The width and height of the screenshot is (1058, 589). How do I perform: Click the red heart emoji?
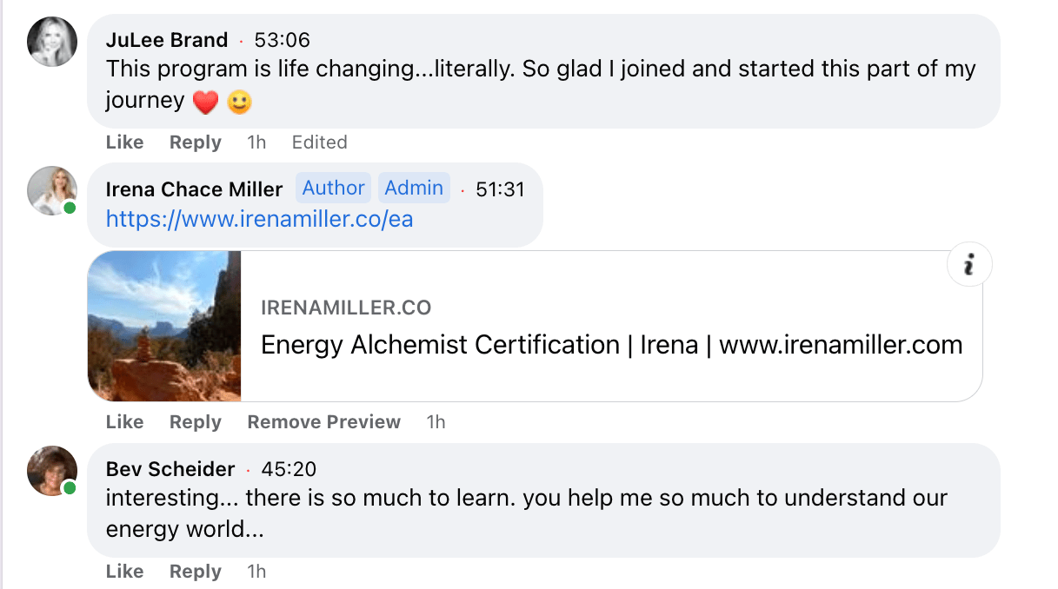click(x=205, y=103)
